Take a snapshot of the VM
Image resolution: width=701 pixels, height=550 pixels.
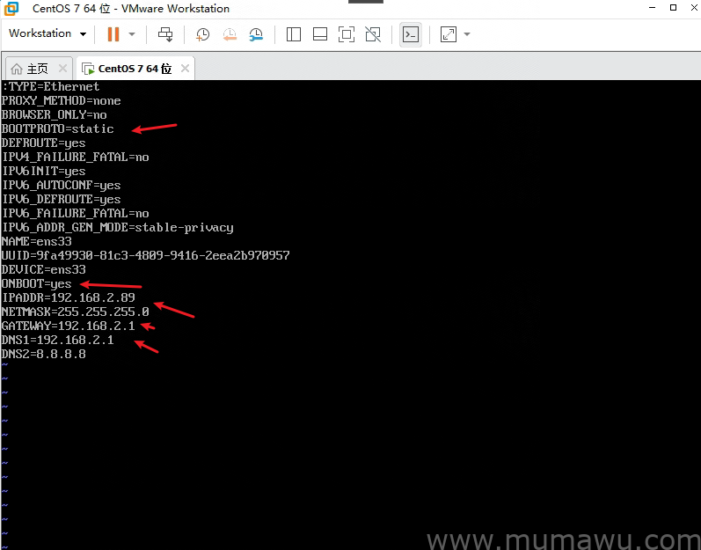[202, 34]
